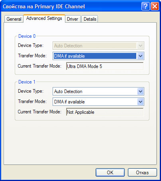This screenshot has width=161, height=181.
Task: Click the Ultra DMA Mode 5 field
Action: coord(105,66)
